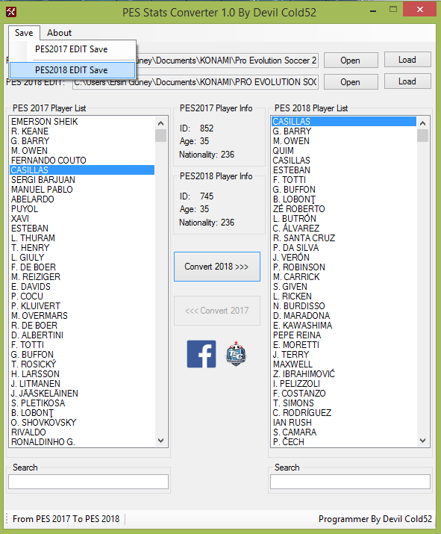Image resolution: width=441 pixels, height=534 pixels.
Task: Click Open button for PES 2018 EDIT
Action: click(351, 82)
